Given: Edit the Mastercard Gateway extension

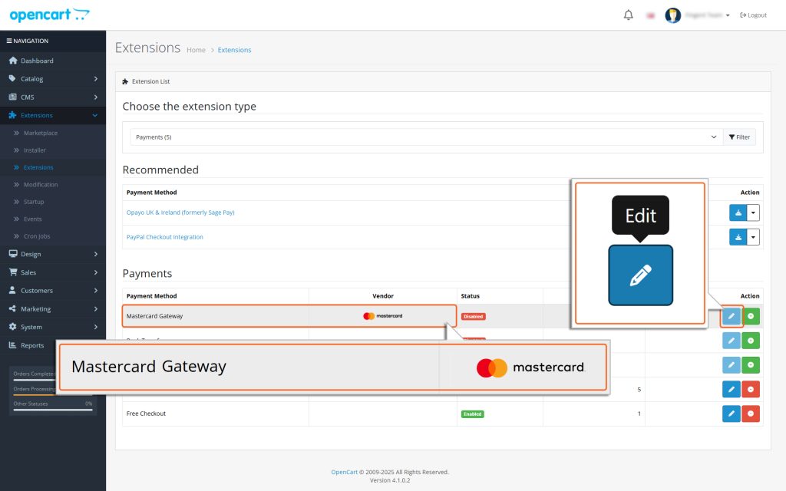Looking at the screenshot, I should point(731,316).
